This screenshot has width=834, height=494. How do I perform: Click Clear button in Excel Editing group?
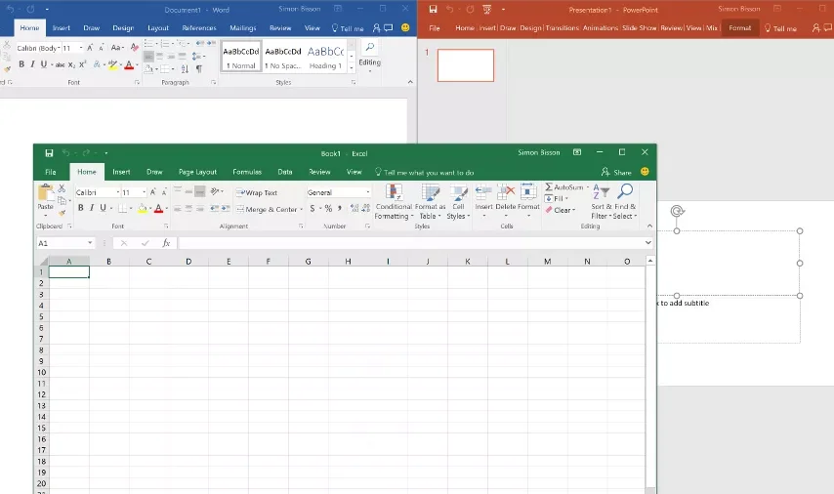tap(561, 210)
